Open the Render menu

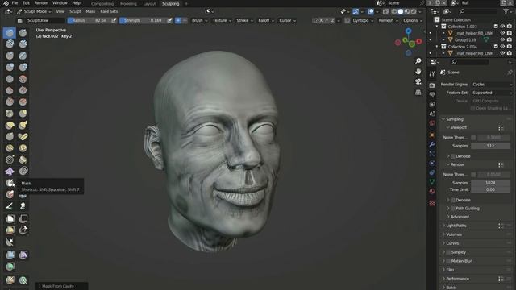tap(41, 3)
